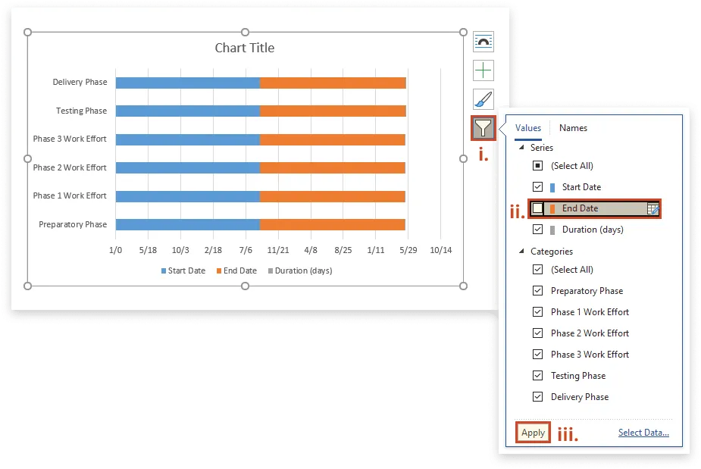
Task: Collapse the Series section arrow
Action: point(521,147)
